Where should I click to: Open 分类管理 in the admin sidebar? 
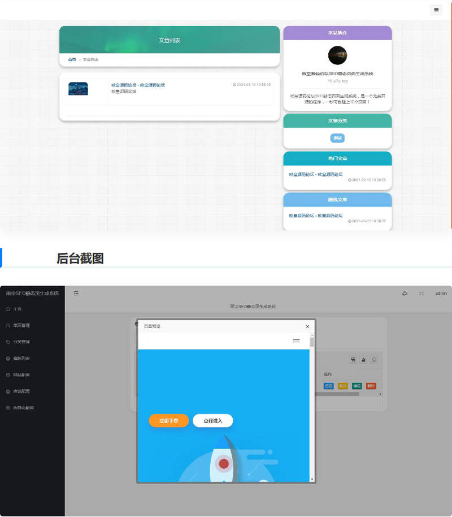coord(32,342)
